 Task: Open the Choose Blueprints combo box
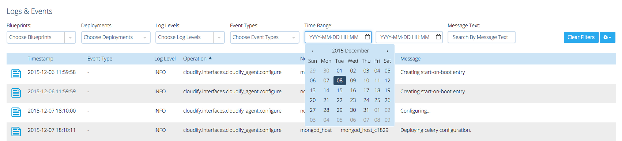coord(41,37)
